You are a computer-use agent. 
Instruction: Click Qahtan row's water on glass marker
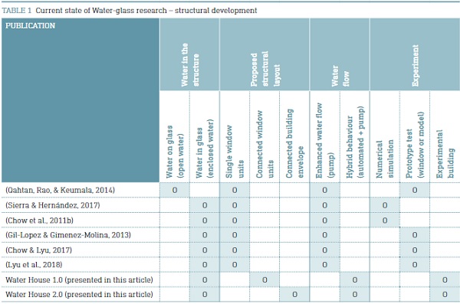click(175, 190)
